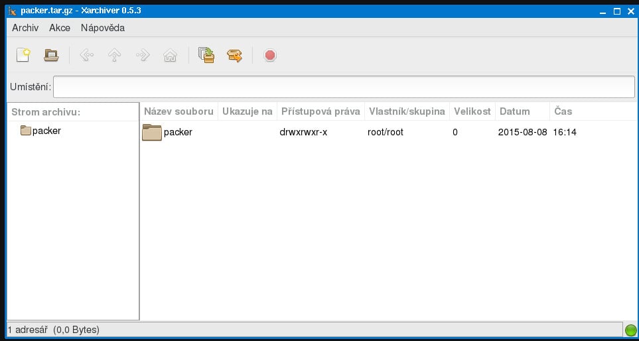Click the packer folder icon in file list
639x341 pixels.
152,133
